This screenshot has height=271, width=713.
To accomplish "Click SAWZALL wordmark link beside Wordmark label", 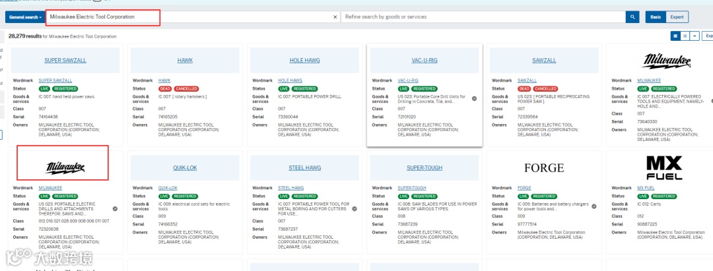I will click(527, 80).
